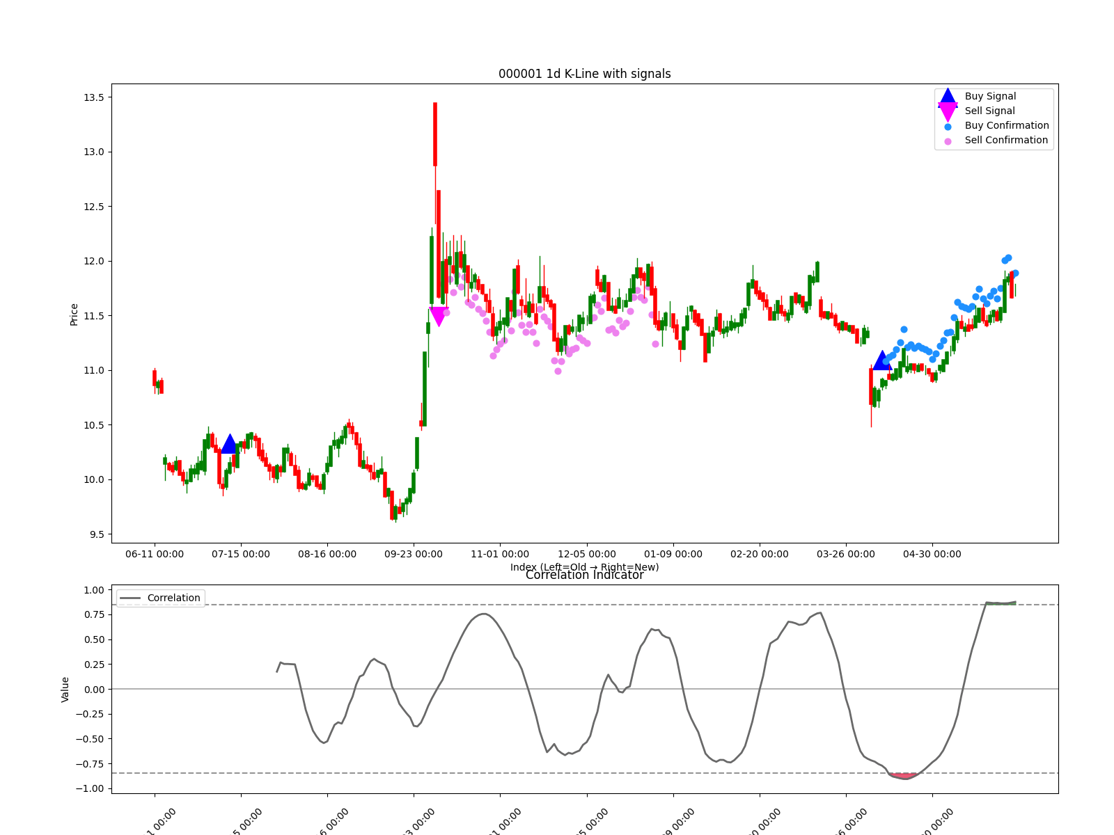Click the 0.75 correlation tick label
Viewport: 1114px width, 835px height.
click(93, 615)
